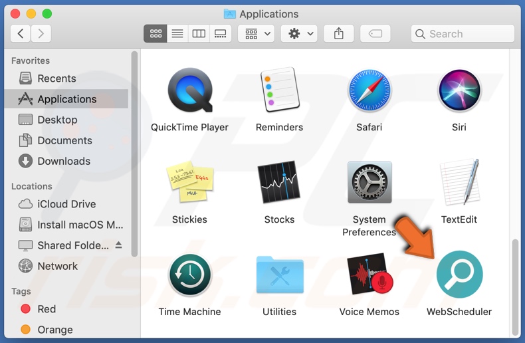Switch to list view mode

click(x=177, y=33)
